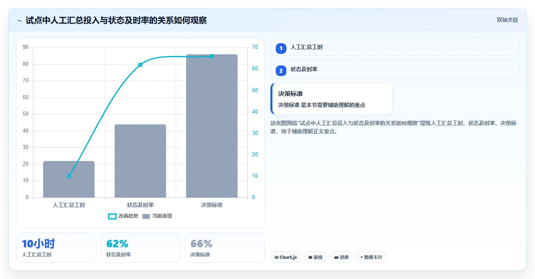Click the 状态及时率 bar in chart
The height and width of the screenshot is (279, 535).
pyautogui.click(x=140, y=161)
